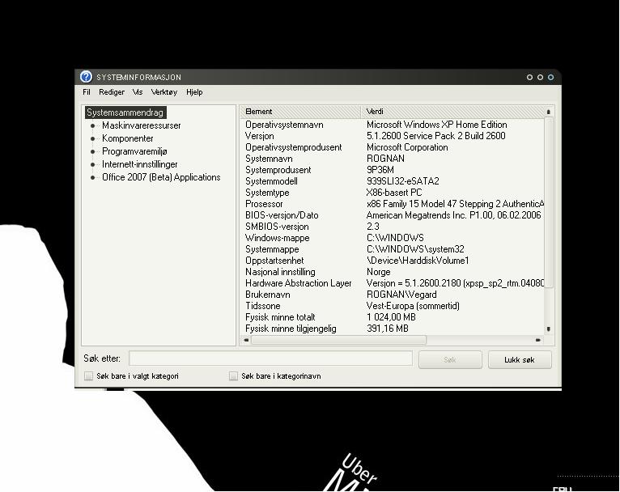
Task: Select the Systemtype row
Action: [393, 193]
